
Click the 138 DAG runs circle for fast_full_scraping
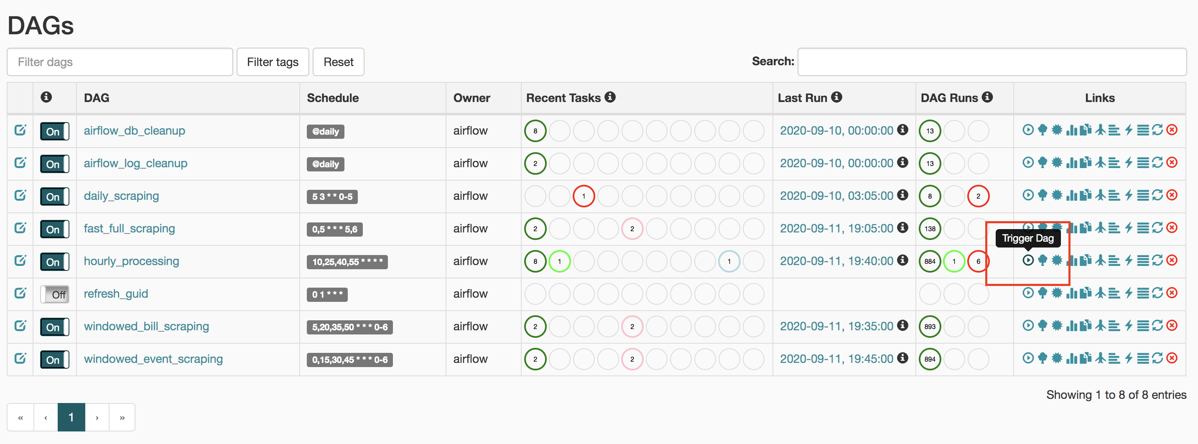click(x=930, y=229)
